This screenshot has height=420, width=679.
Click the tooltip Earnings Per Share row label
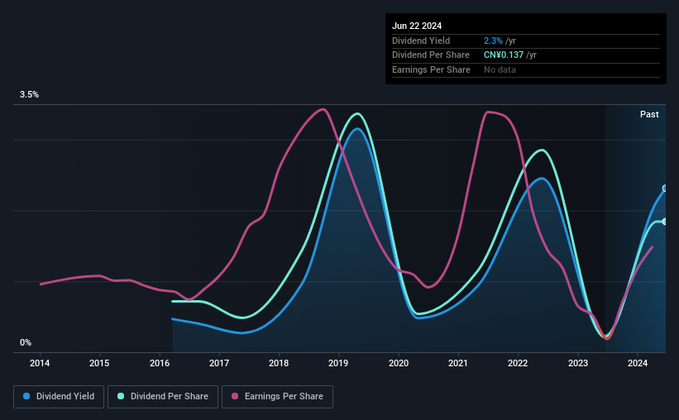[x=431, y=69]
